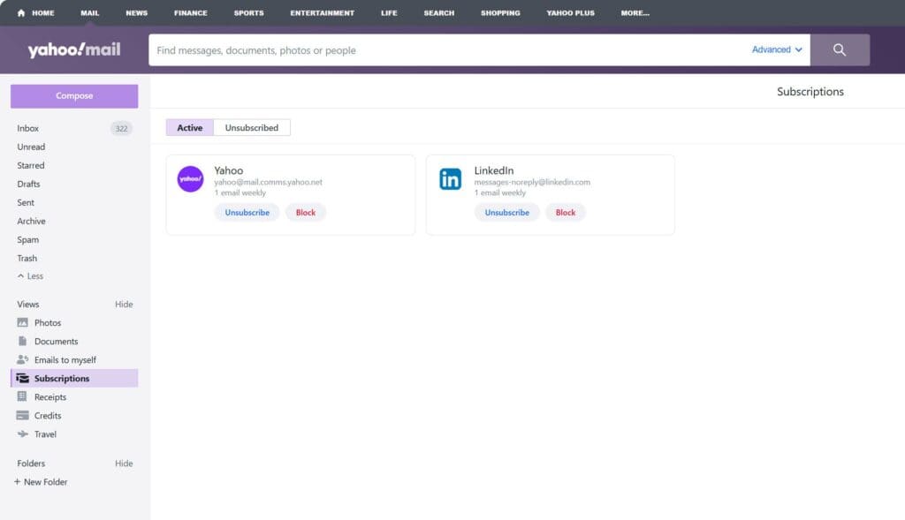Viewport: 905px width, 520px height.
Task: Open Finance in the top navigation
Action: coord(190,13)
